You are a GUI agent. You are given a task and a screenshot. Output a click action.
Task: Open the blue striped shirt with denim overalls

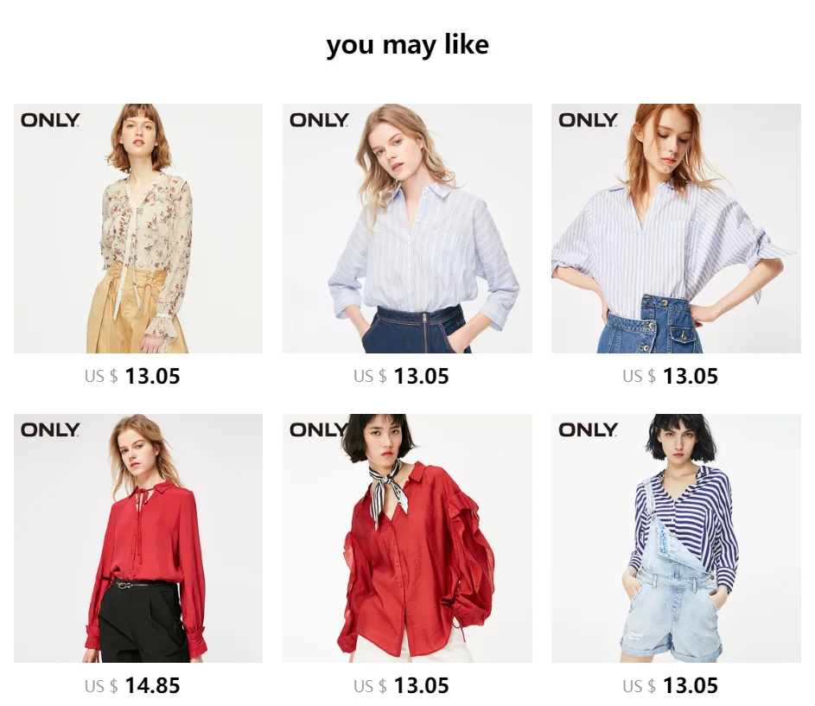pyautogui.click(x=676, y=538)
